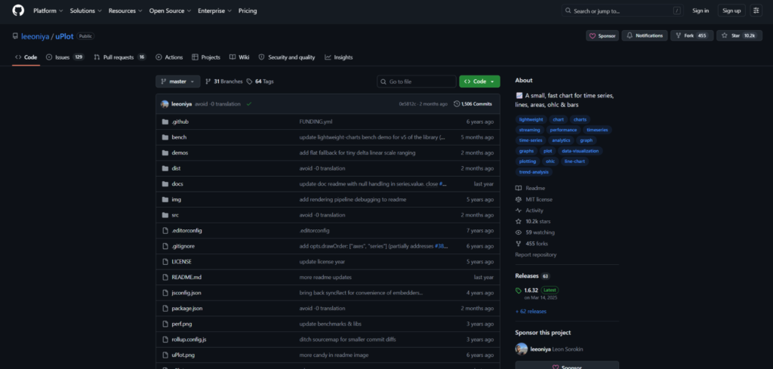
Task: Click the eye icon beside 59 watching
Action: 518,232
